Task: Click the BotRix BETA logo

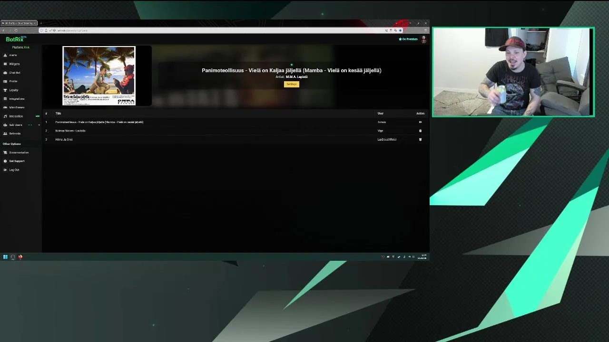Action: [x=16, y=39]
